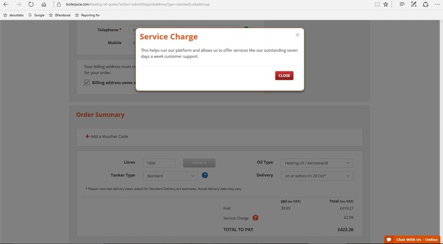Screen dimensions: 443x244
Task: Open the Facebook bookmark
Action: pyautogui.click(x=60, y=15)
